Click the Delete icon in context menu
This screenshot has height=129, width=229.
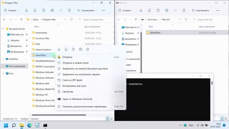point(88,49)
